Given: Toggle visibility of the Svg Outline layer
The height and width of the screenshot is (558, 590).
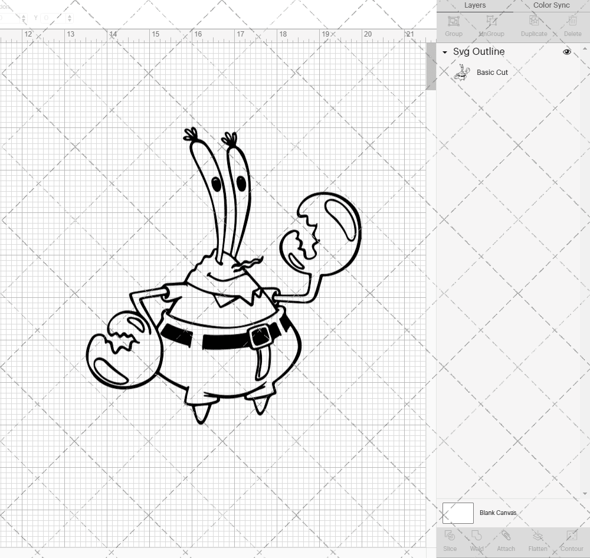Looking at the screenshot, I should pyautogui.click(x=566, y=52).
